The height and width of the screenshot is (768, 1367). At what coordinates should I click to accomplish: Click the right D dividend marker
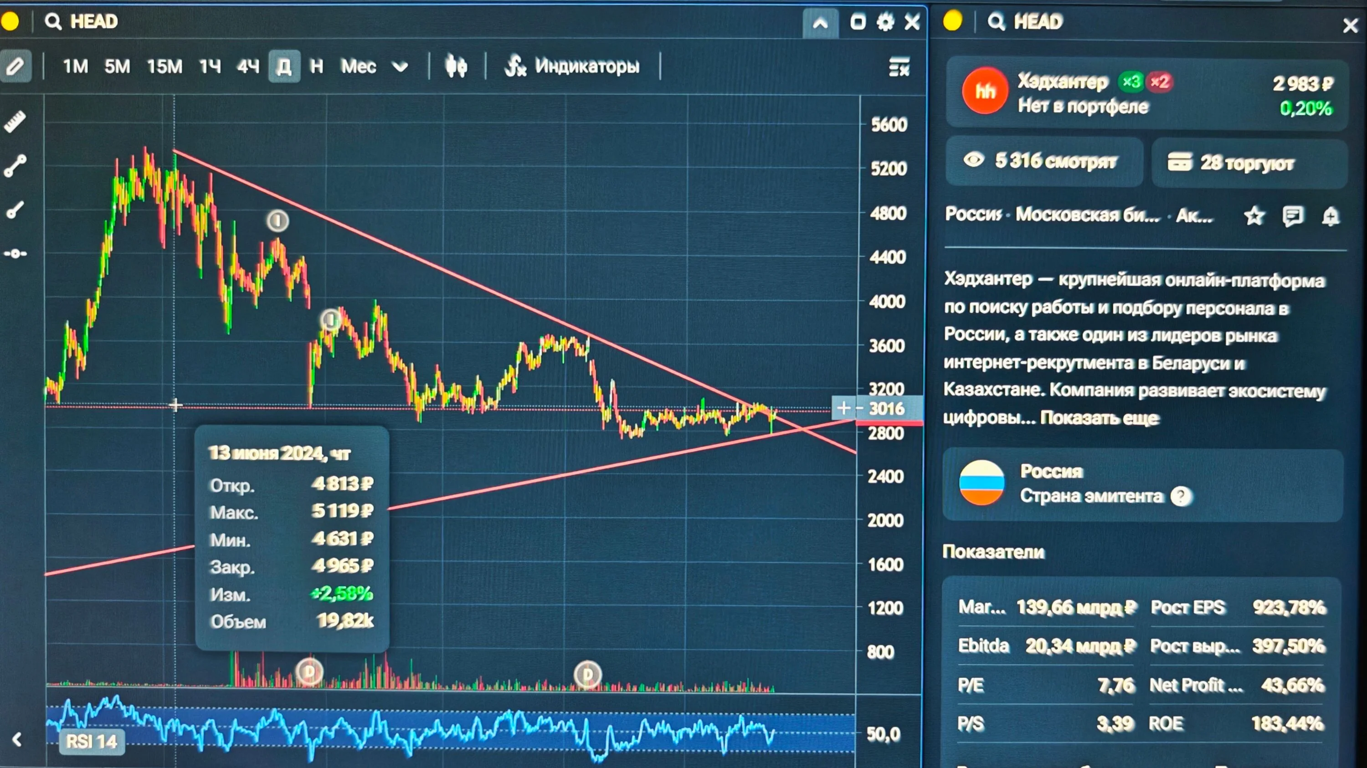tap(587, 674)
